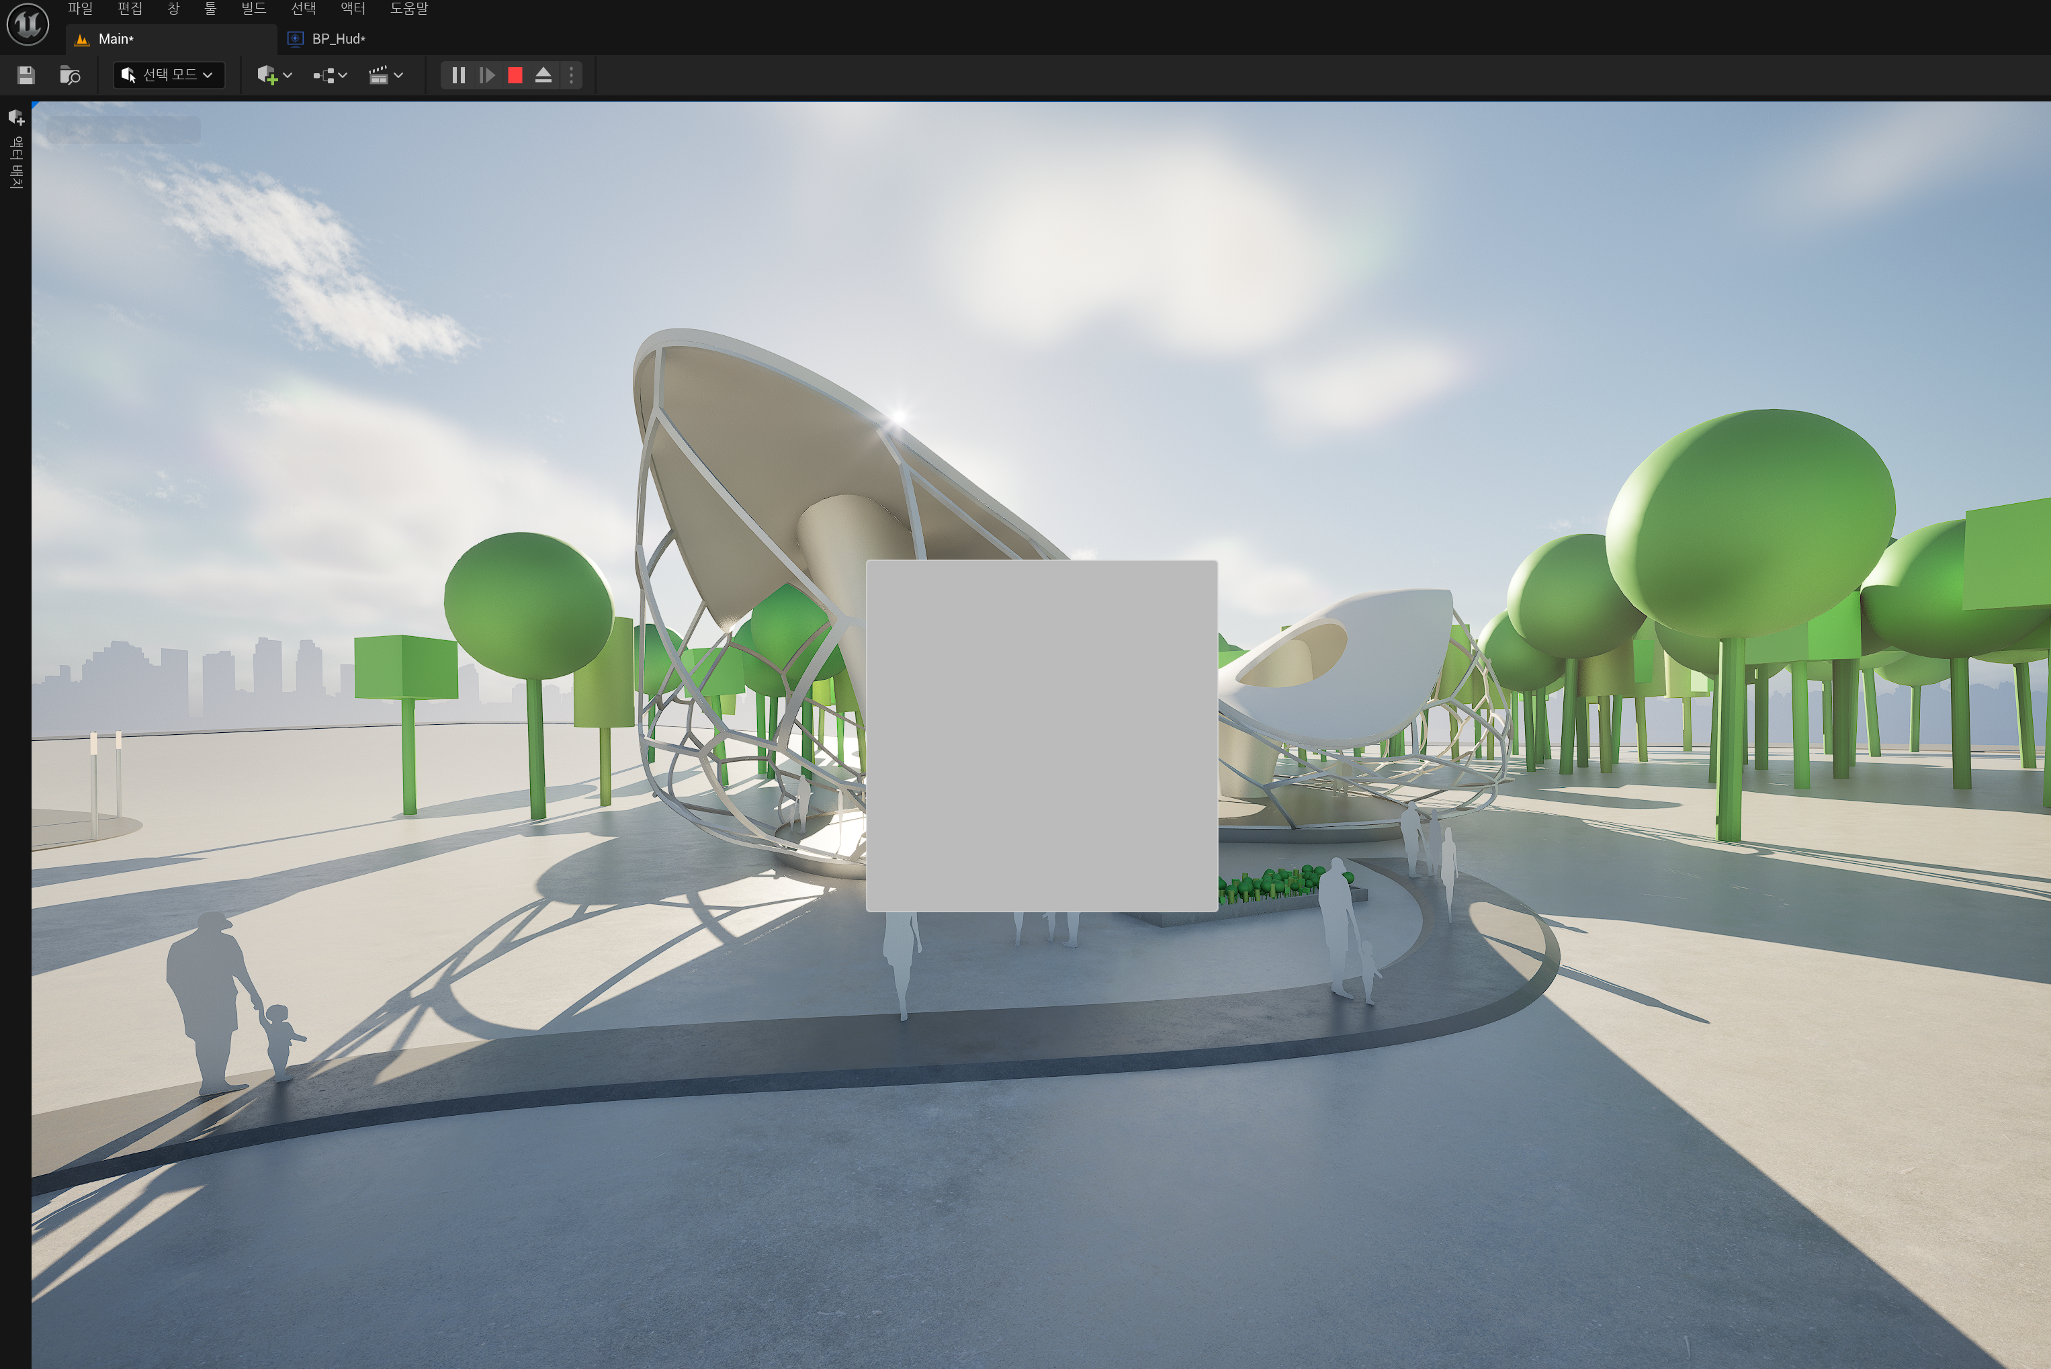
Task: Open the Place Actors side panel icon
Action: pos(15,118)
